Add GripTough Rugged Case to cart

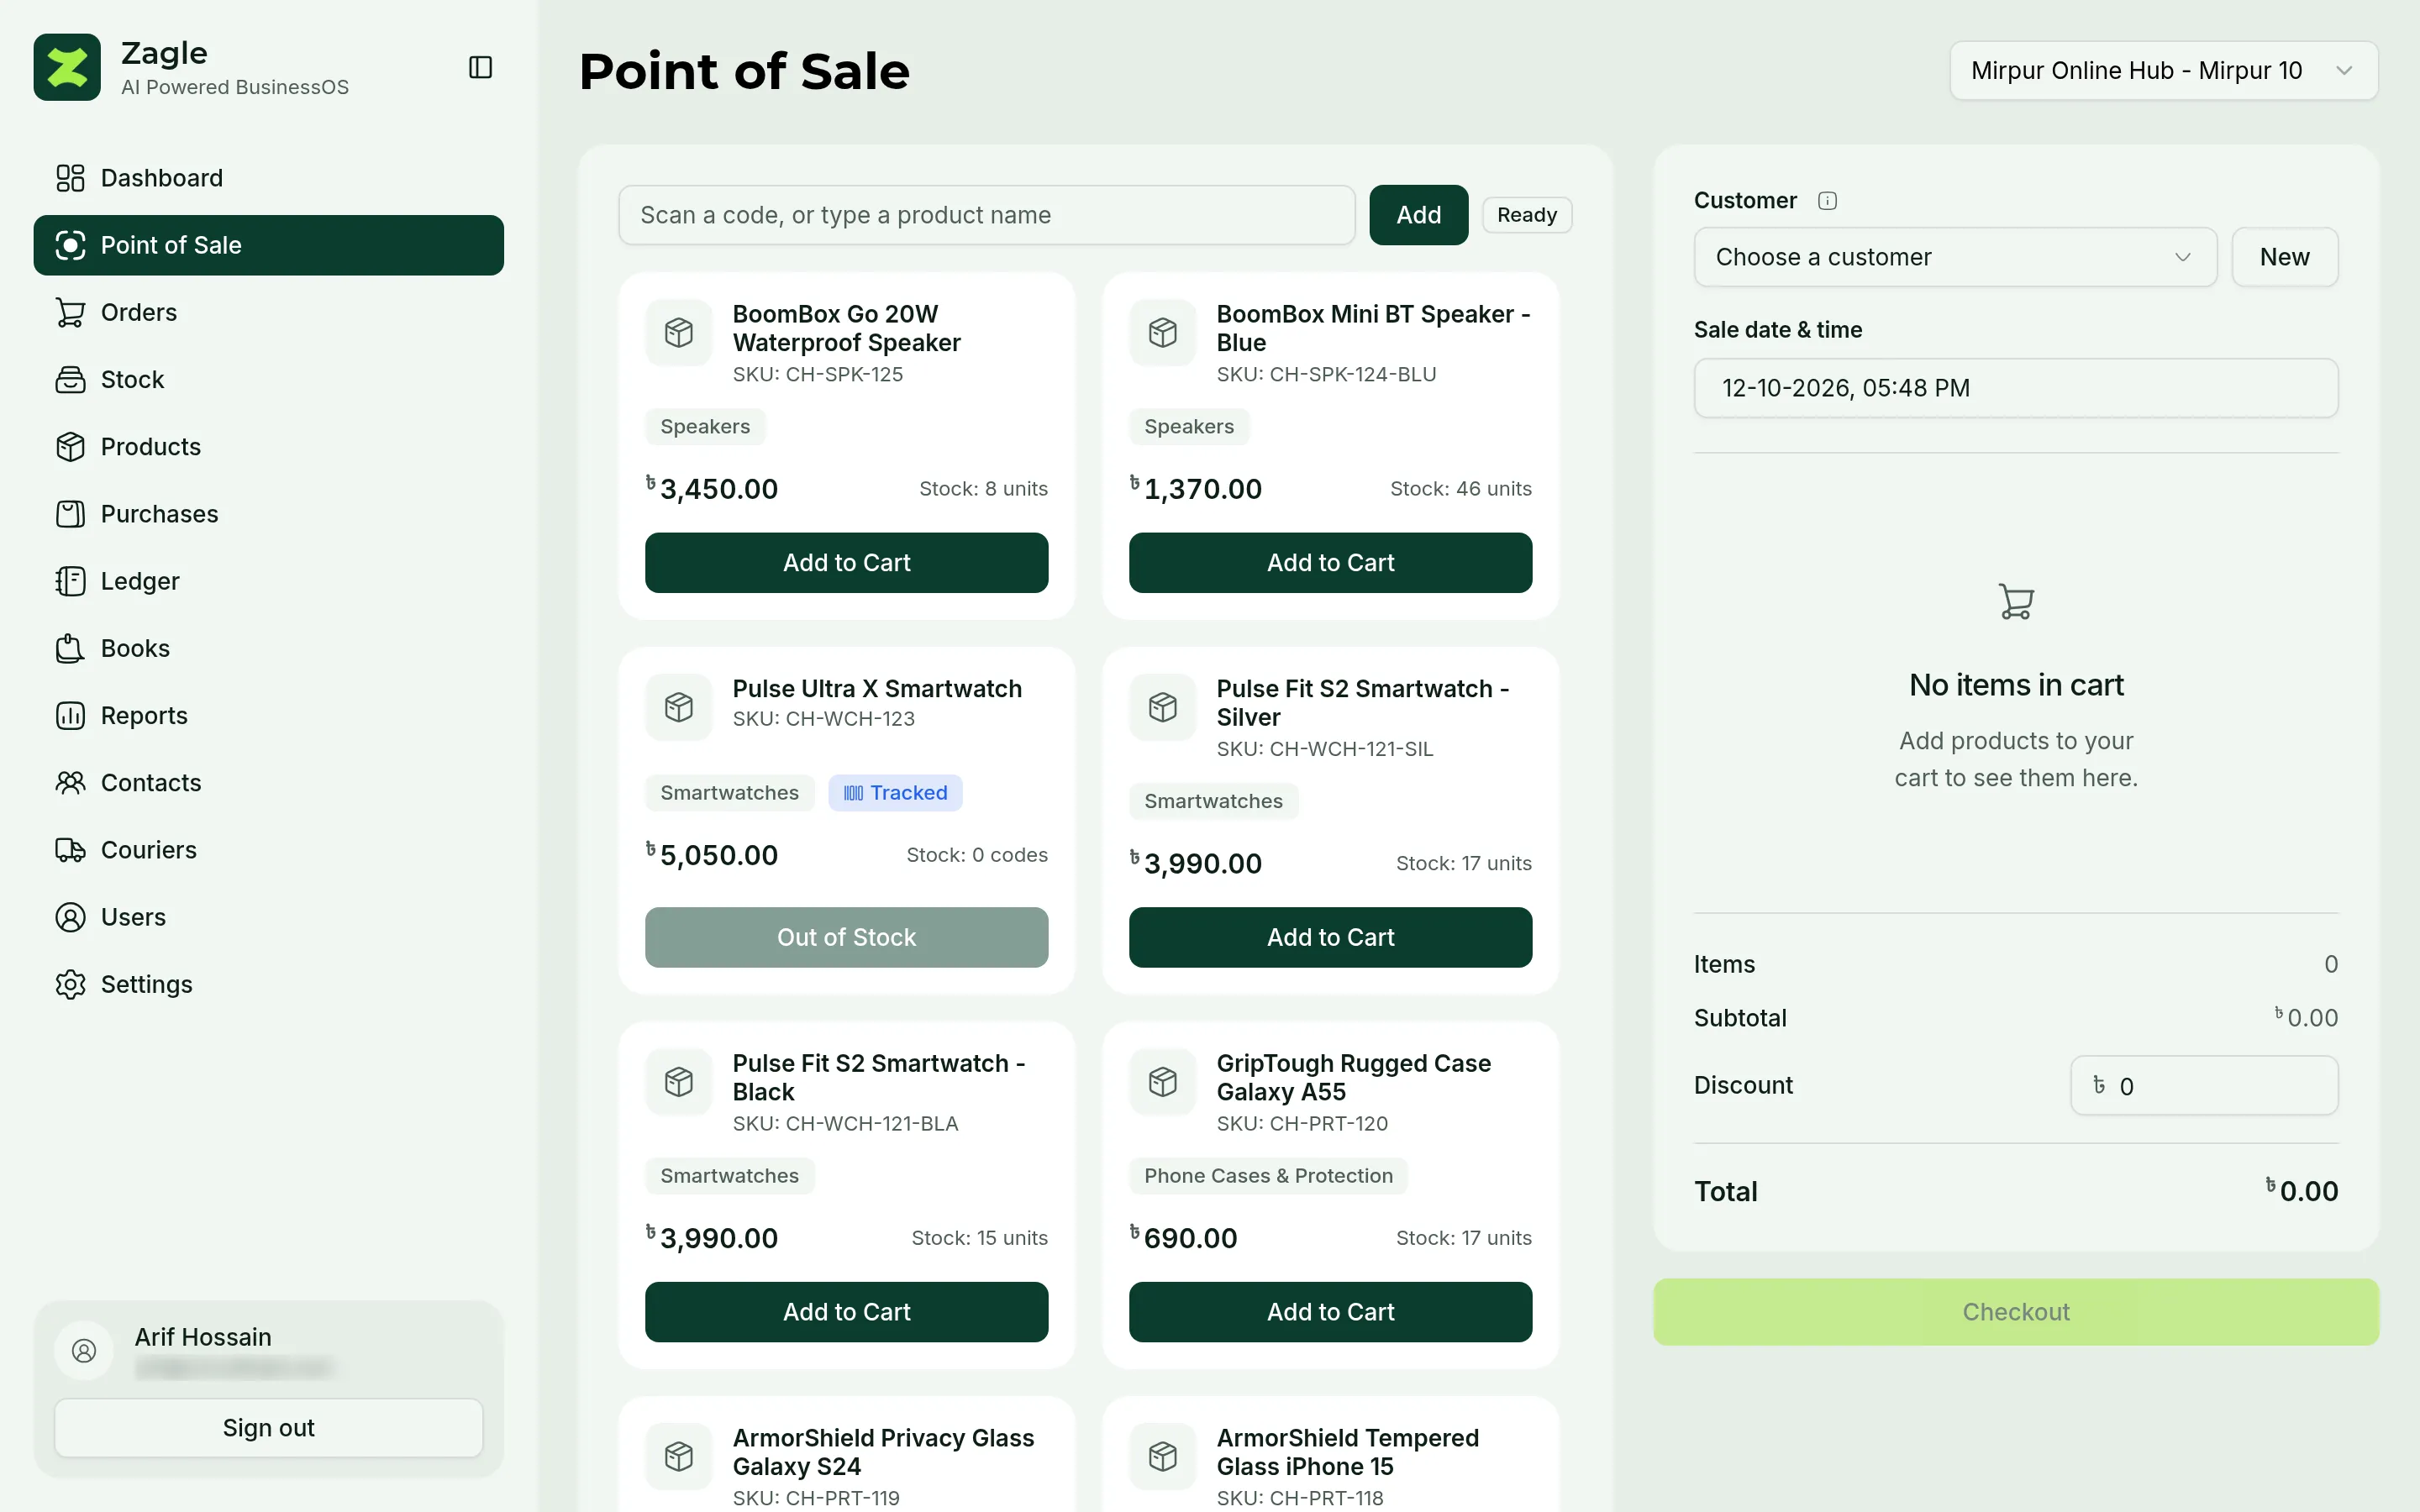tap(1330, 1312)
